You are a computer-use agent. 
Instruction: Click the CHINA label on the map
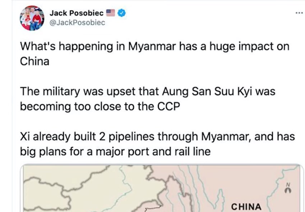click(246, 207)
